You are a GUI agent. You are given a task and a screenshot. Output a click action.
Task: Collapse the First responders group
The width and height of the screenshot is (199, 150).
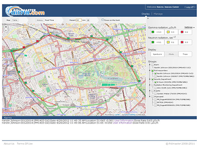pyautogui.click(x=150, y=71)
